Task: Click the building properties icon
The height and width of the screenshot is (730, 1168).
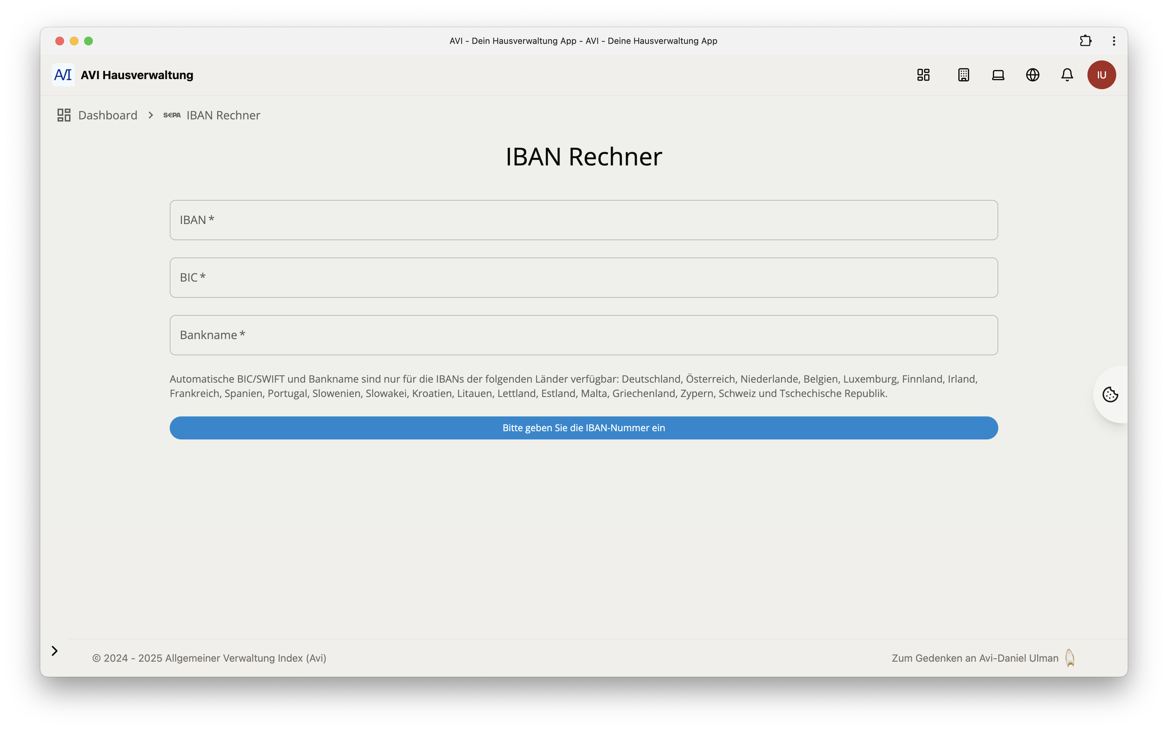Action: pos(963,75)
